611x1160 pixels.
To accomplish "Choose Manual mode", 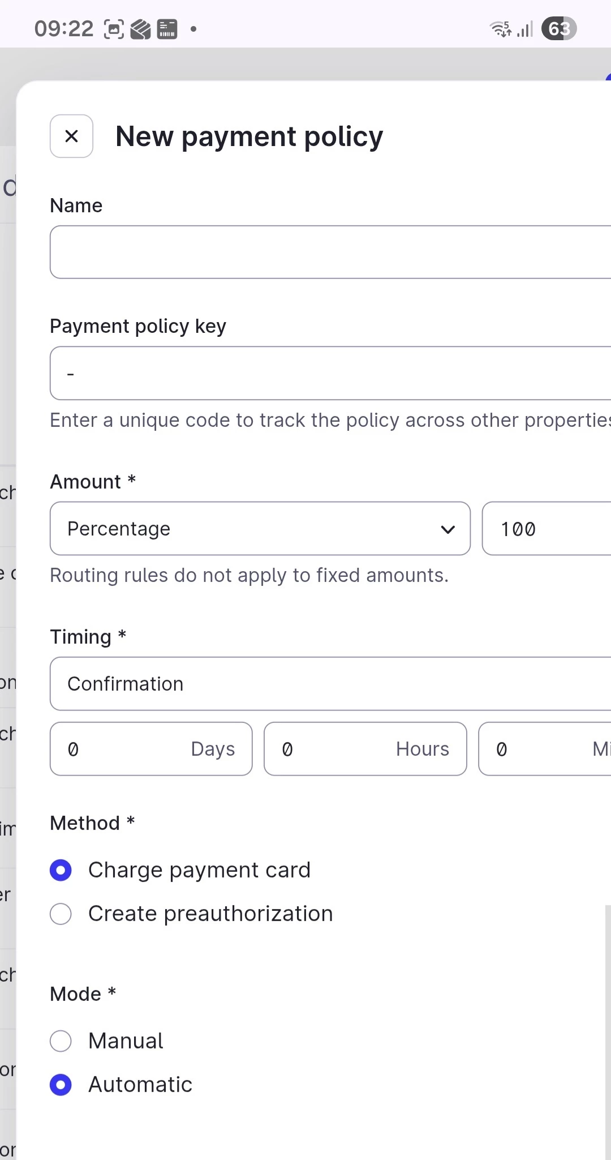I will pyautogui.click(x=61, y=1041).
